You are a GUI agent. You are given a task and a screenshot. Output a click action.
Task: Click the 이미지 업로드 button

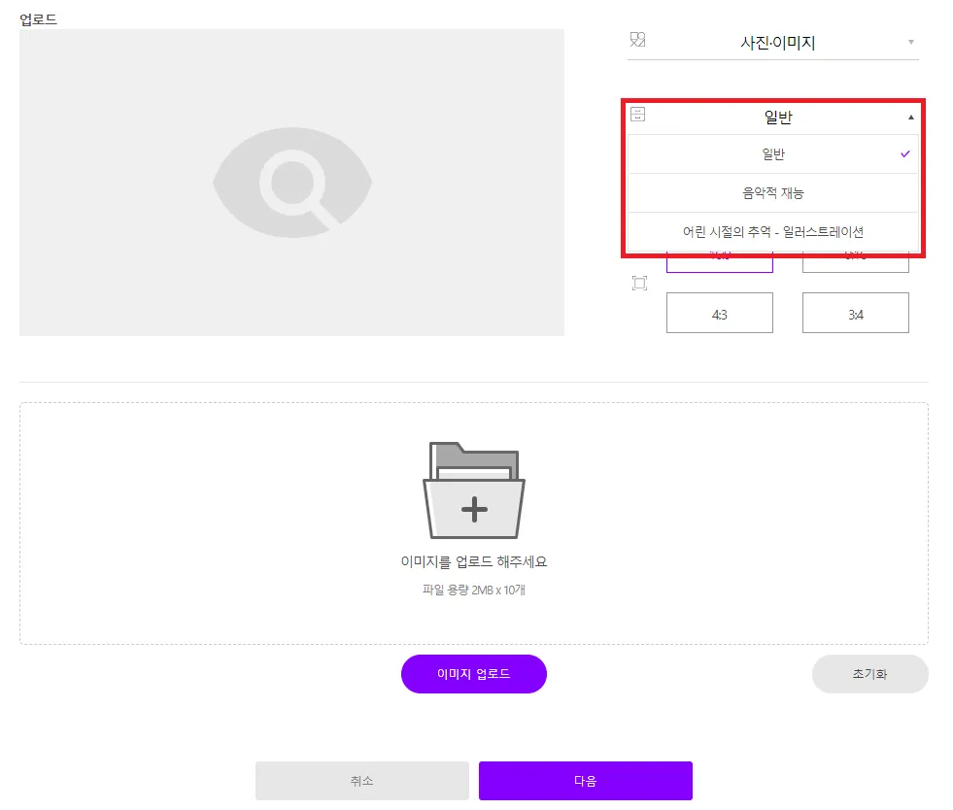474,674
